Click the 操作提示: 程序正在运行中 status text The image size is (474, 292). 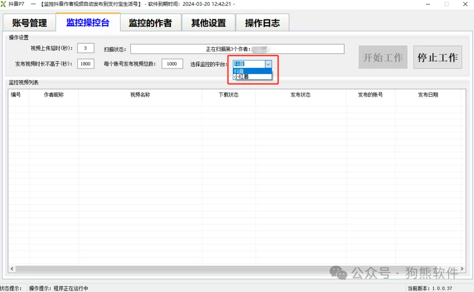(59, 288)
